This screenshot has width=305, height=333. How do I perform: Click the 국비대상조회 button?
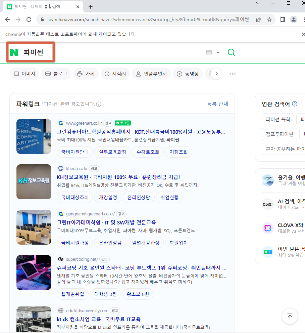coord(75,197)
